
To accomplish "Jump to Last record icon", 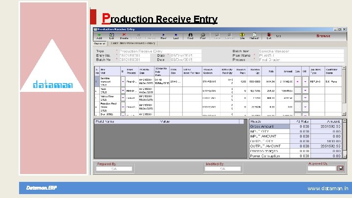I will [176, 36].
